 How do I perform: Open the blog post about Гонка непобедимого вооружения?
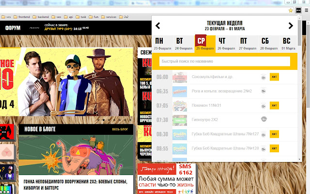[76, 184]
